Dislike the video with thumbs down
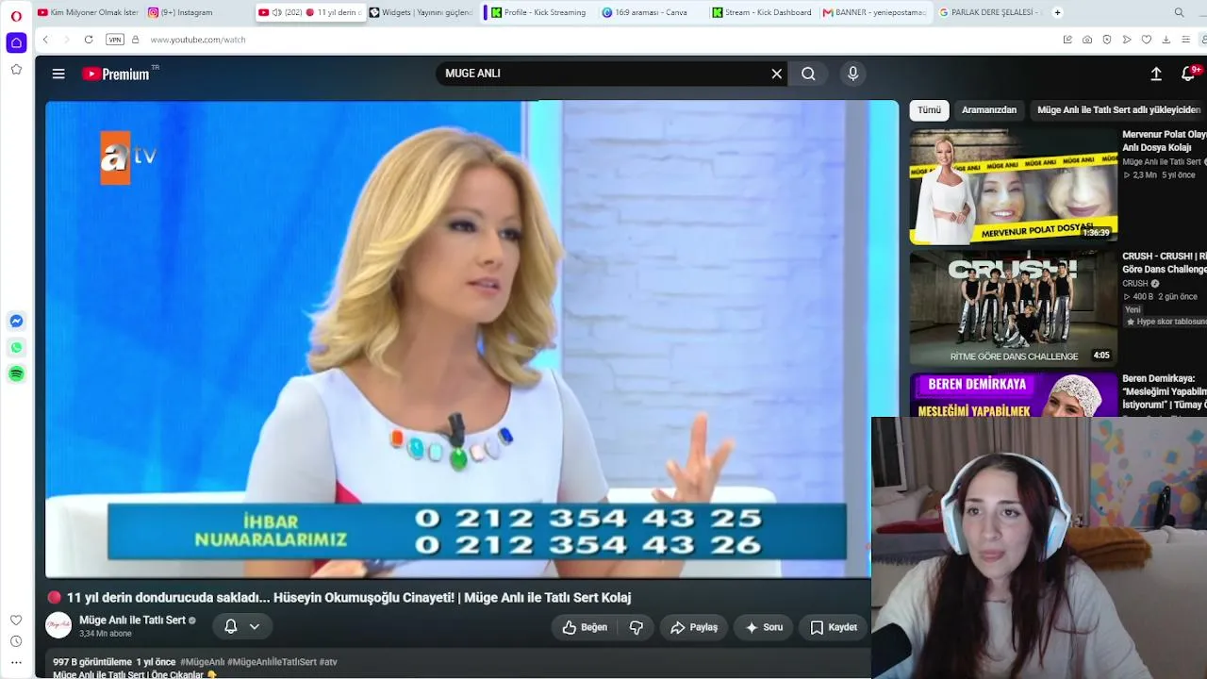The width and height of the screenshot is (1207, 679). tap(637, 627)
